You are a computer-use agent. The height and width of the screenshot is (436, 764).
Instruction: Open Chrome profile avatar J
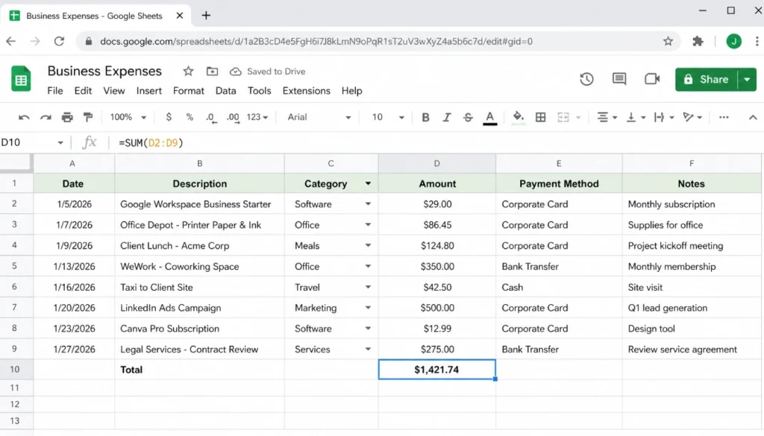734,41
